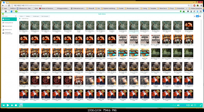Screen dimensions: 204x112
Task: Select the Actual Fantasy track
Action: click(x=189, y=27)
